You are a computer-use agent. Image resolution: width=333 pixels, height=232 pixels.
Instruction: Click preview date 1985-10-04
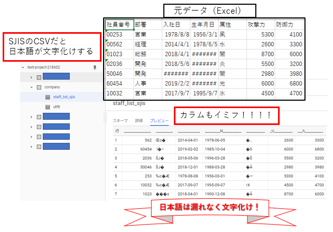pyautogui.click(x=215, y=149)
